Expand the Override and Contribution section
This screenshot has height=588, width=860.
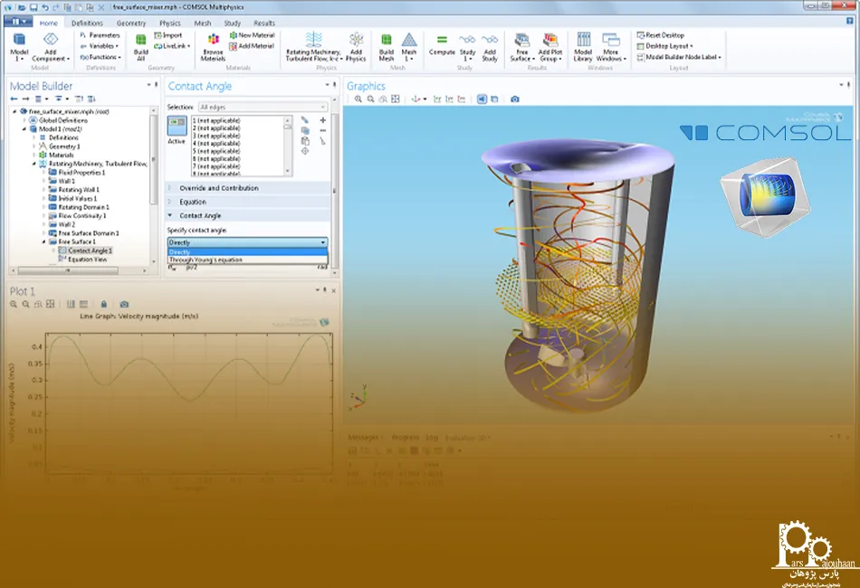218,188
